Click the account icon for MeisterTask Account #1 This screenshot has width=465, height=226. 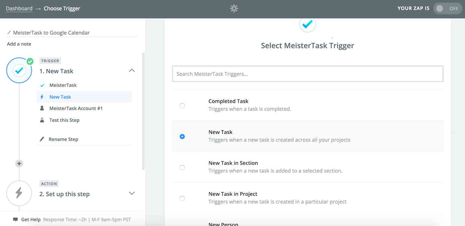(42, 108)
